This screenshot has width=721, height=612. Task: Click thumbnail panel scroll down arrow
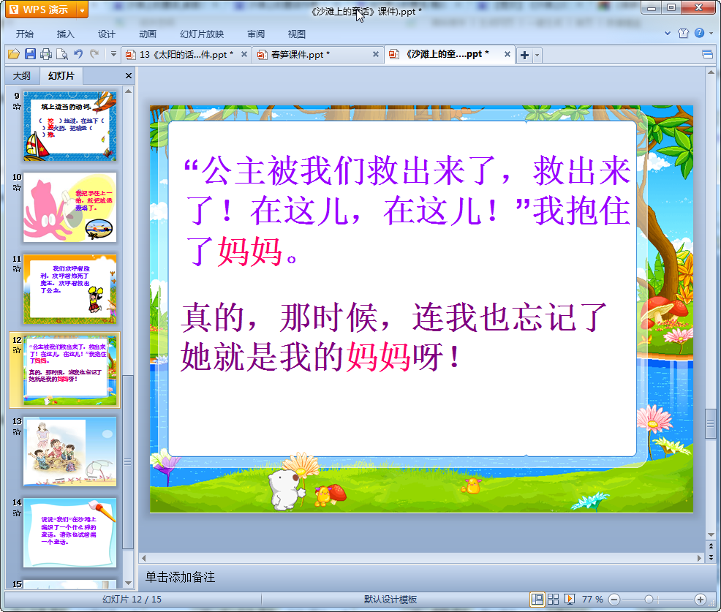pos(128,583)
